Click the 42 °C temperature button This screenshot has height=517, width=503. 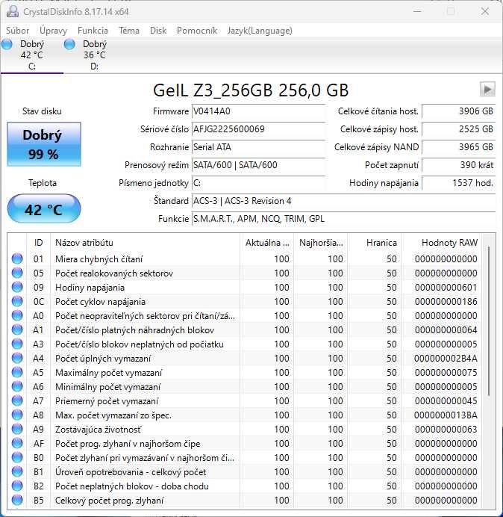pos(44,208)
